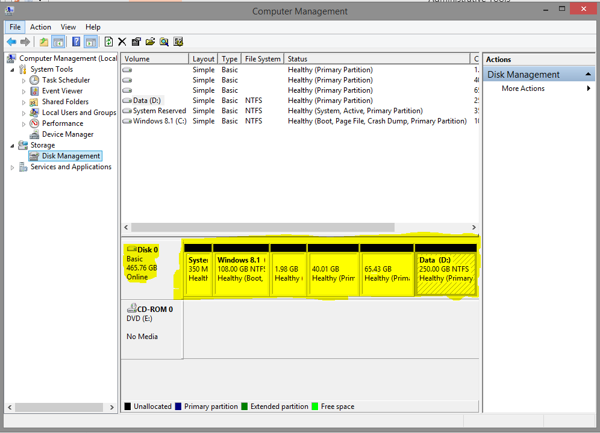Expand Services and Applications node

[x=12, y=167]
